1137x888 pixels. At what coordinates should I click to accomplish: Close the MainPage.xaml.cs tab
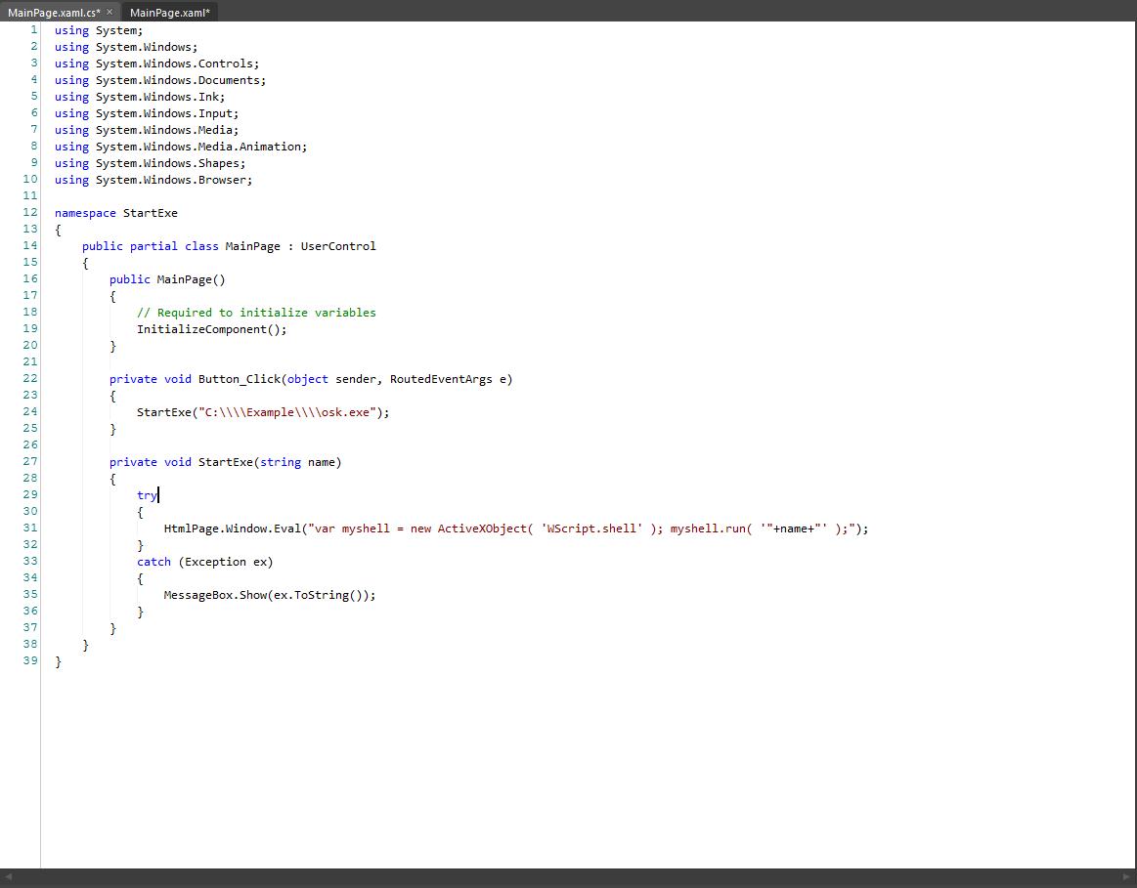109,12
